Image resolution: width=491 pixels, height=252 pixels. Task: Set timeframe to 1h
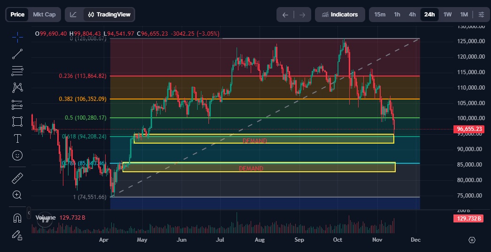click(x=397, y=15)
